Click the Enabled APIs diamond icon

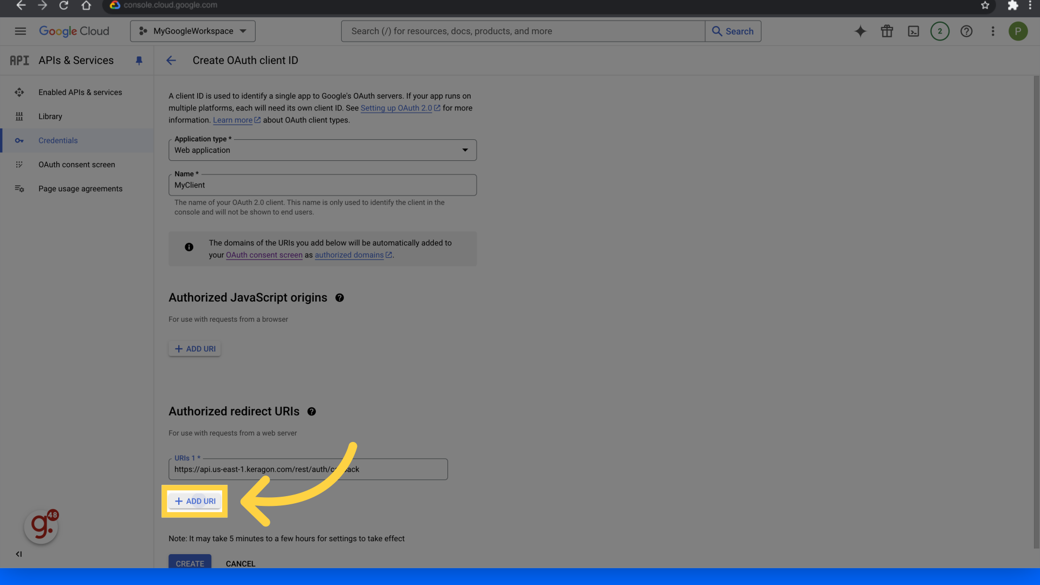coord(19,93)
